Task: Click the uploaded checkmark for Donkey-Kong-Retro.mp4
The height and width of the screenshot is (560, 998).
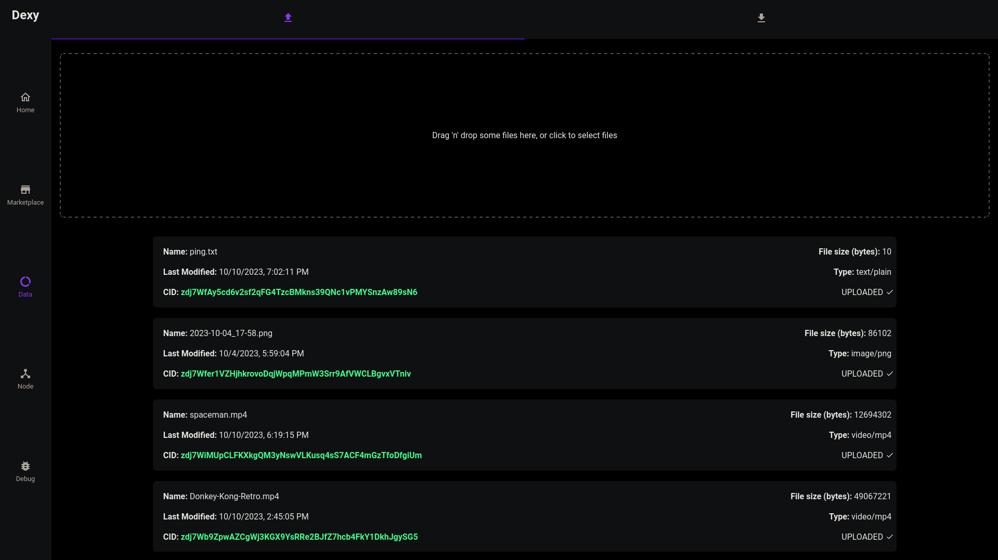Action: (x=889, y=537)
